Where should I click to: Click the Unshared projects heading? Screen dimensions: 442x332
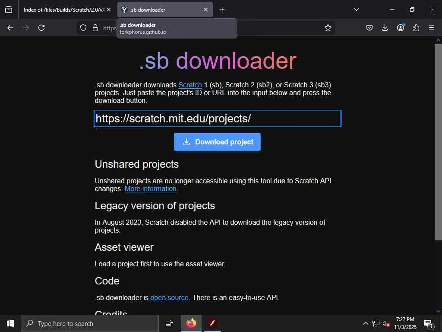coord(137,164)
